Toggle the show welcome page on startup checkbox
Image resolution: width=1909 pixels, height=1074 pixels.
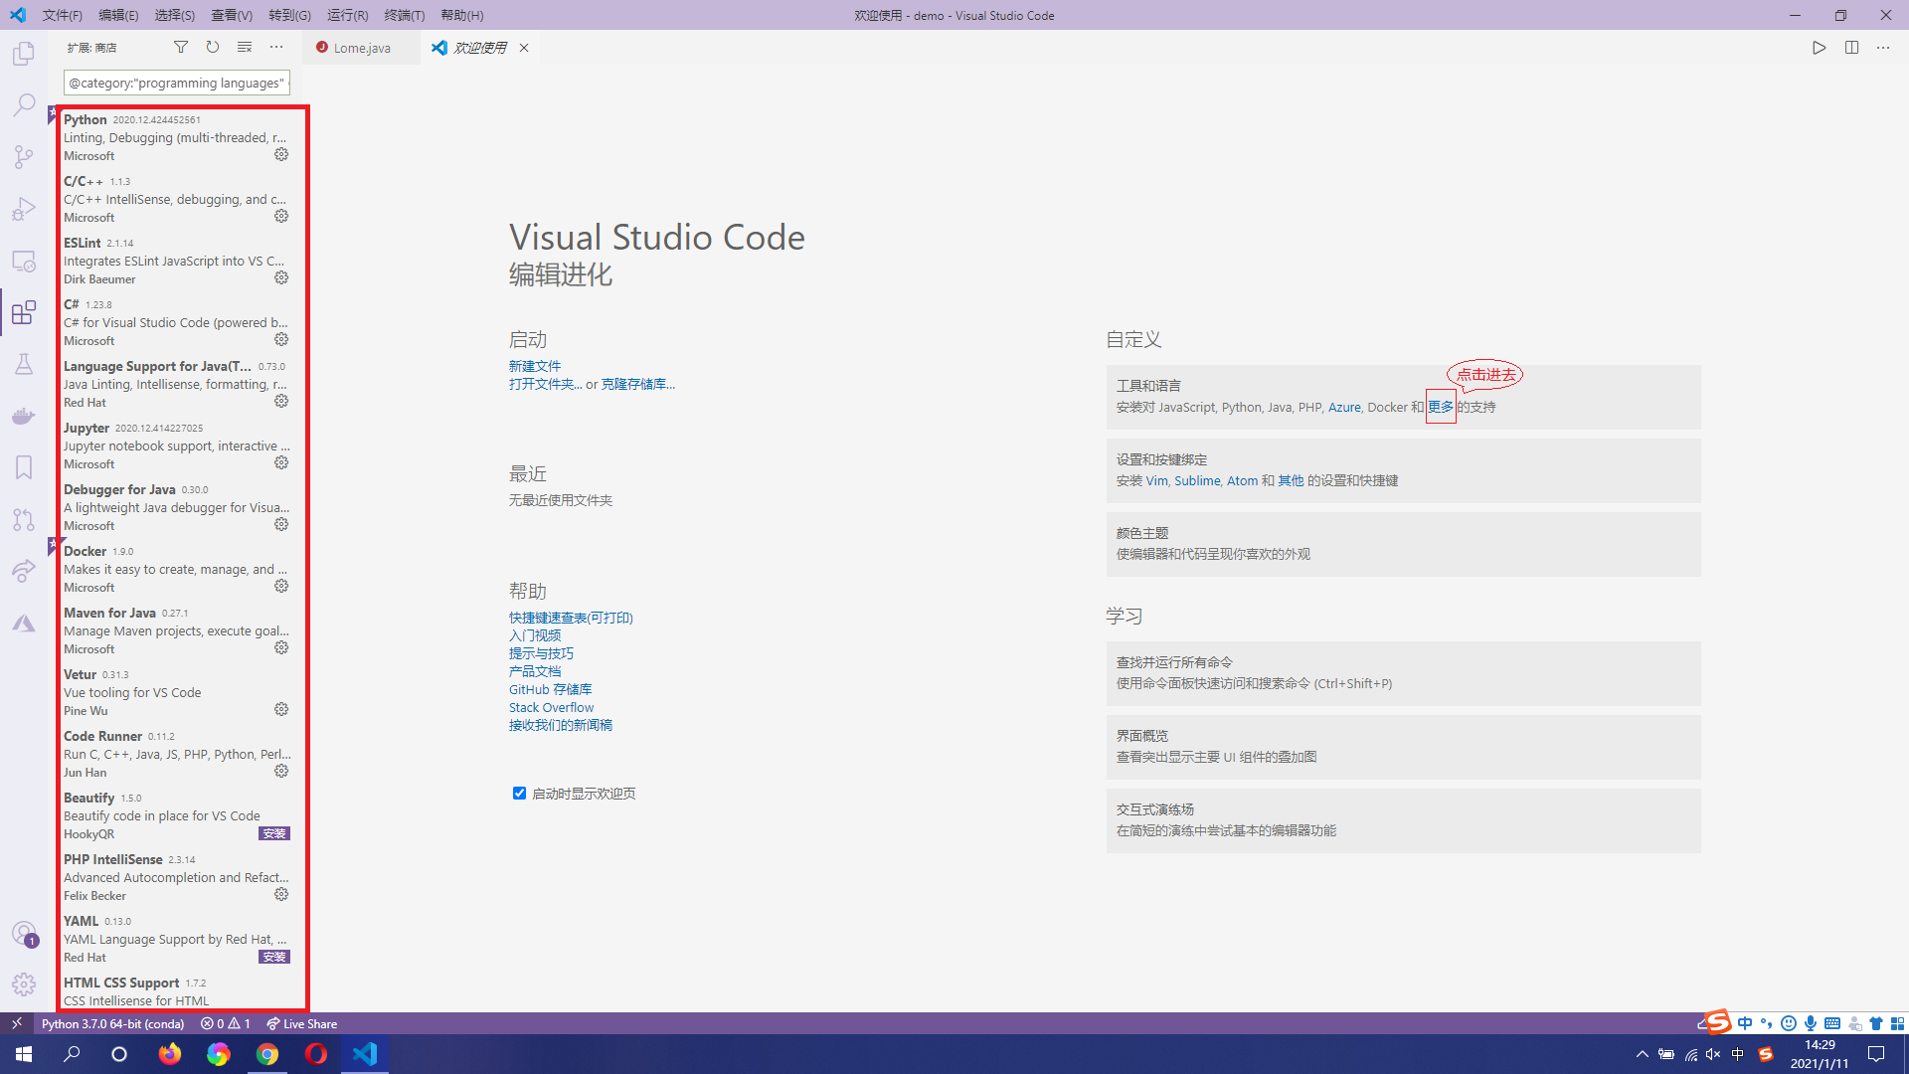(x=519, y=794)
